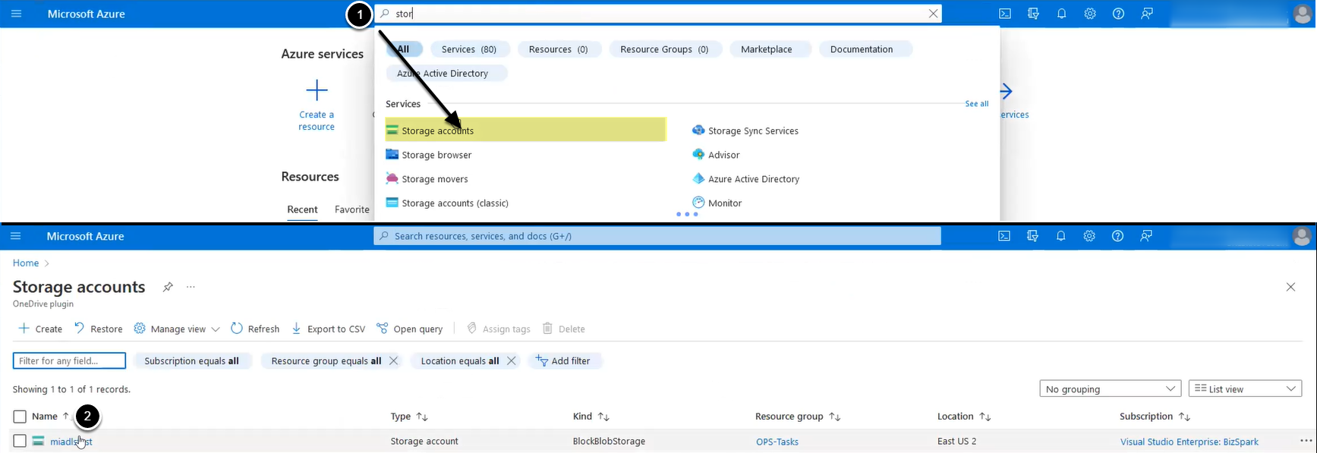Filter search by Services (80)
This screenshot has height=453, width=1317.
click(x=469, y=49)
